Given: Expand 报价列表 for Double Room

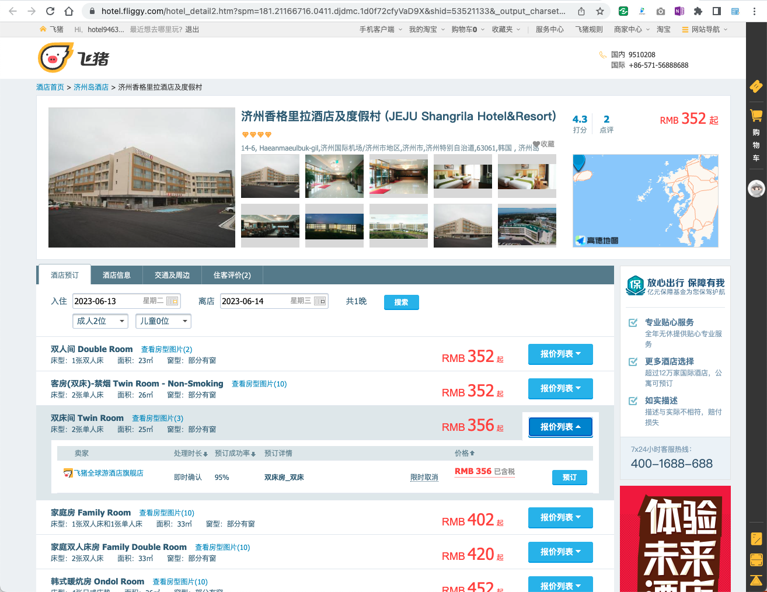Looking at the screenshot, I should pyautogui.click(x=560, y=354).
